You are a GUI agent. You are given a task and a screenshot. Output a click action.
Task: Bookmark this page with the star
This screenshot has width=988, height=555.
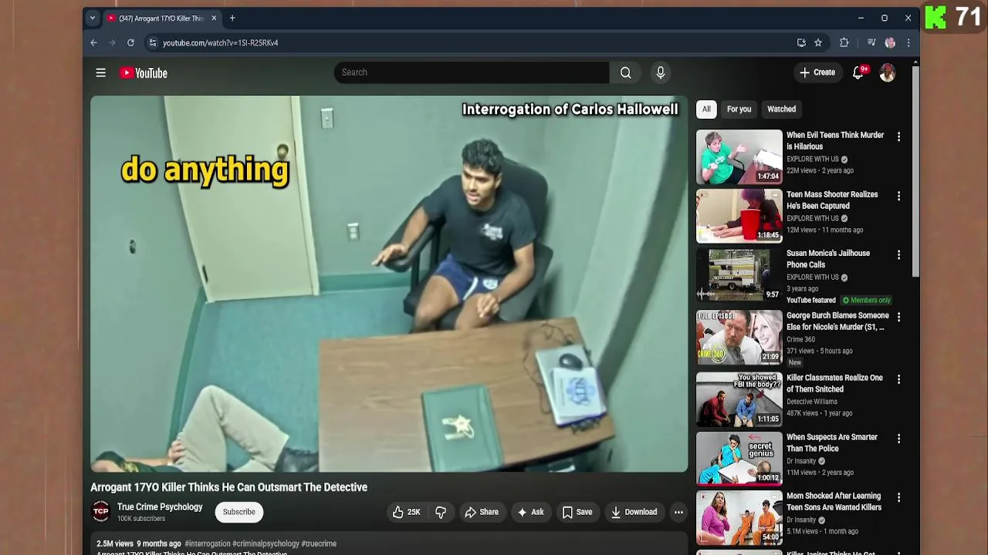(818, 42)
